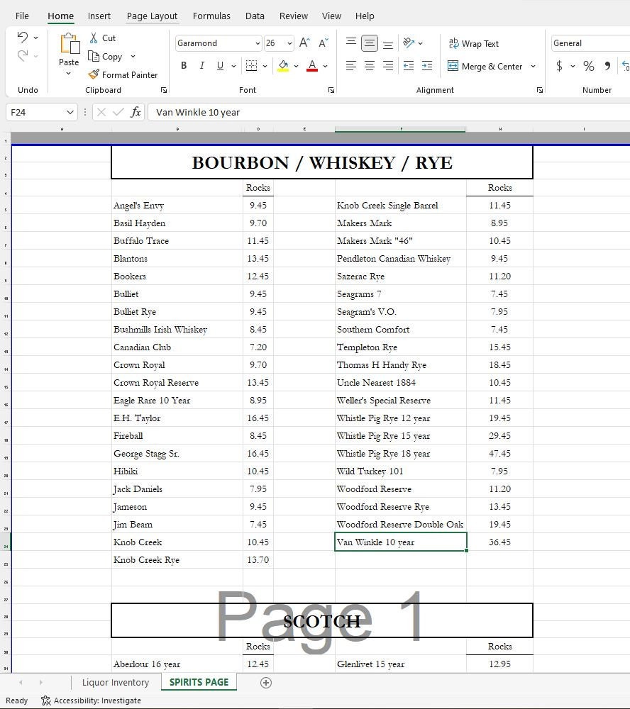Switch to the Liquor Inventory sheet
The height and width of the screenshot is (709, 630).
pyautogui.click(x=114, y=682)
